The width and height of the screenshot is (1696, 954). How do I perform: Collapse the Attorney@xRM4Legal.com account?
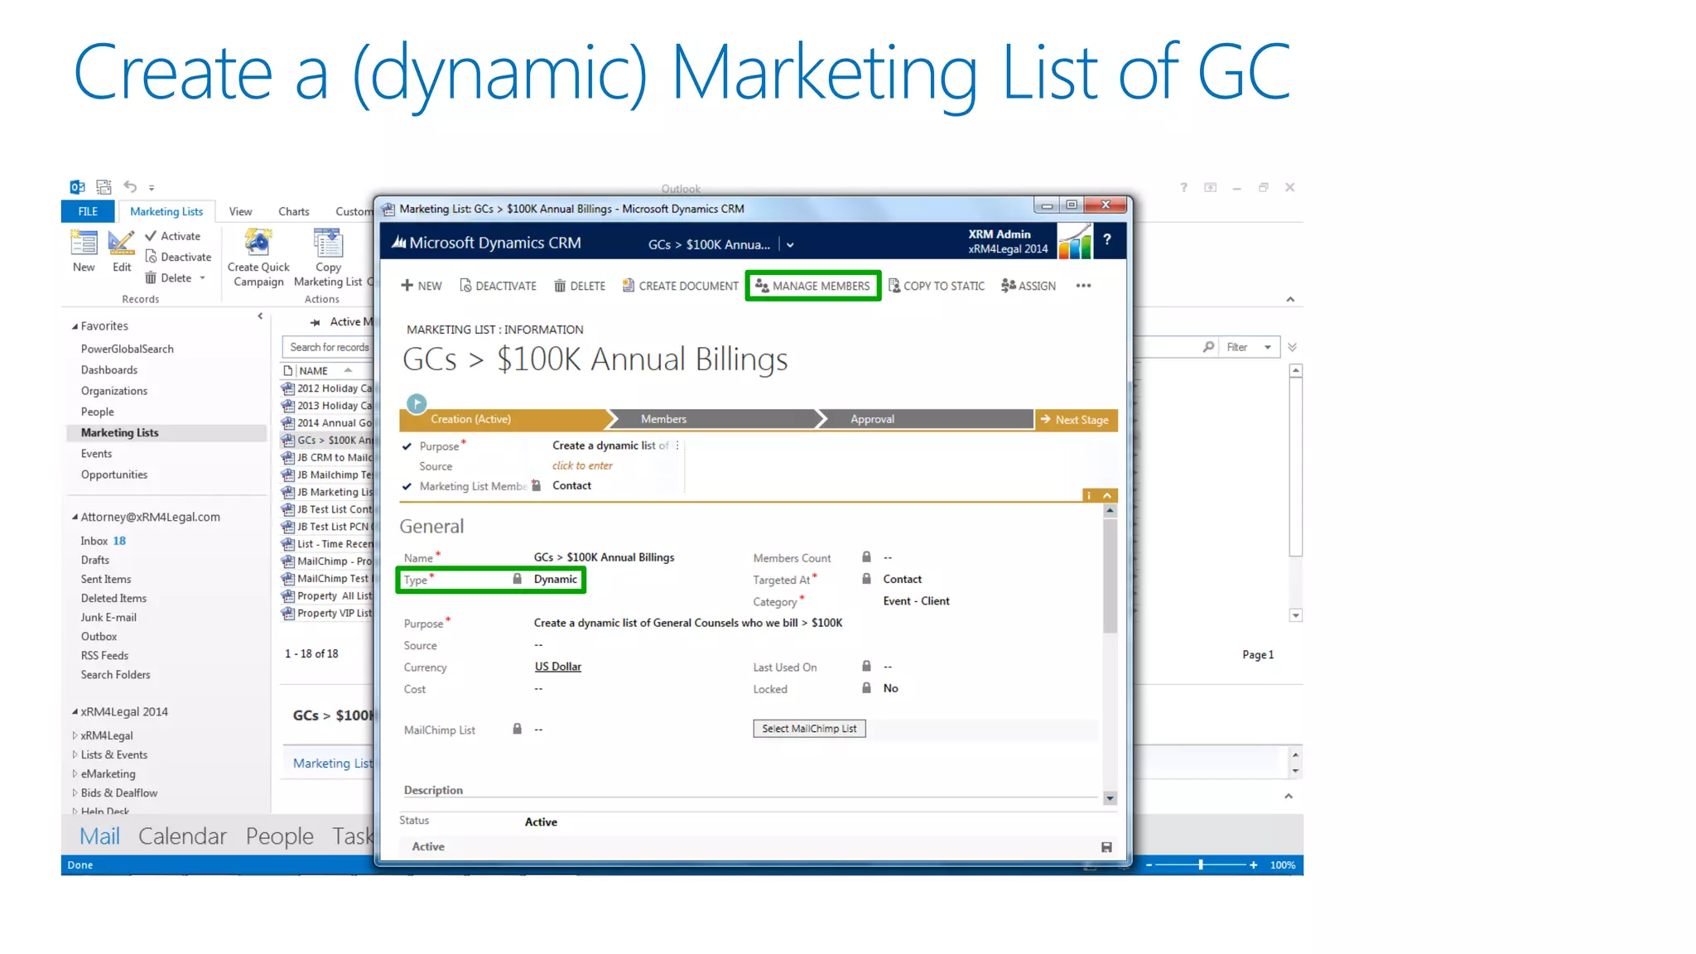[x=75, y=517]
